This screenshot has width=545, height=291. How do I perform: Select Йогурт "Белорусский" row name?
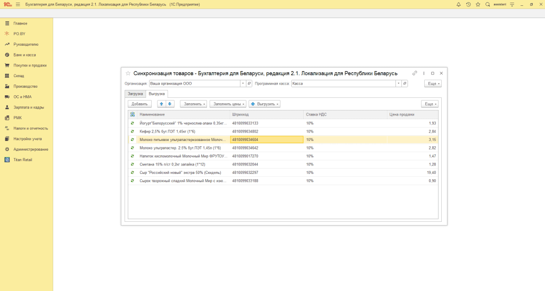(183, 123)
